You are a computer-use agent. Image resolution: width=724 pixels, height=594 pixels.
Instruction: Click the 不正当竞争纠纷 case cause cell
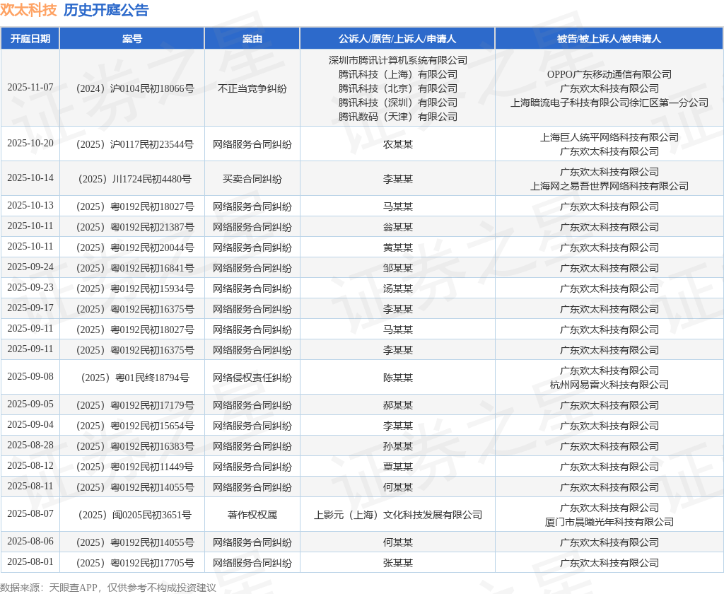[x=252, y=88]
